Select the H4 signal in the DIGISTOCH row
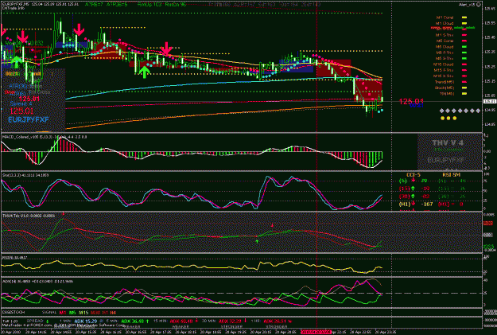Viewport: 497px width, 335px height. (113, 313)
